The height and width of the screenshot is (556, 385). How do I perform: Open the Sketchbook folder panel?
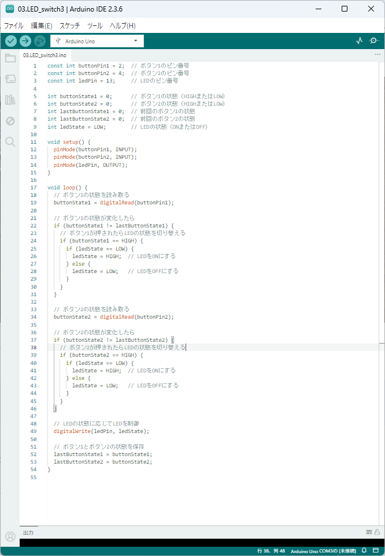click(10, 58)
